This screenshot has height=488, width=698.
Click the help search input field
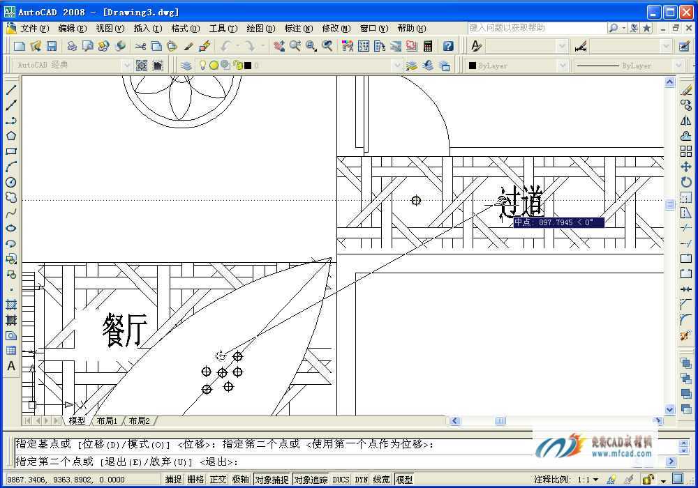[537, 28]
